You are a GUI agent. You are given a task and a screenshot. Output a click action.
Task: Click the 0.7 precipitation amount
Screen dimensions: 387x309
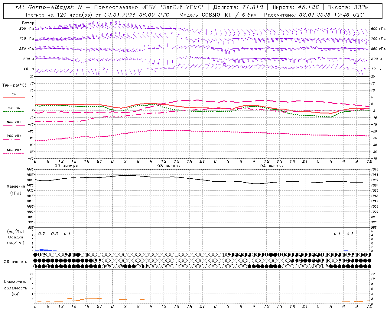point(41,234)
